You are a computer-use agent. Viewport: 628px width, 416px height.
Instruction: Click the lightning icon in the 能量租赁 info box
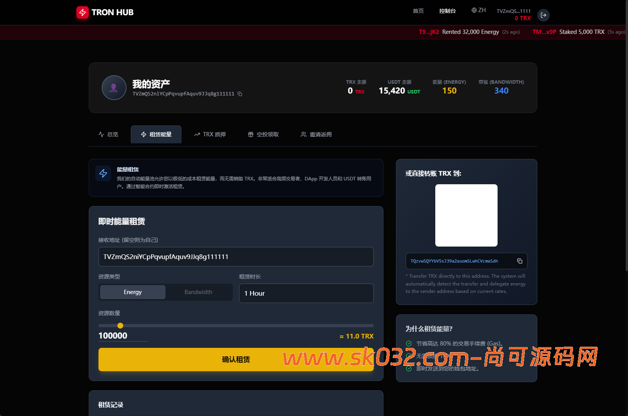pos(103,173)
